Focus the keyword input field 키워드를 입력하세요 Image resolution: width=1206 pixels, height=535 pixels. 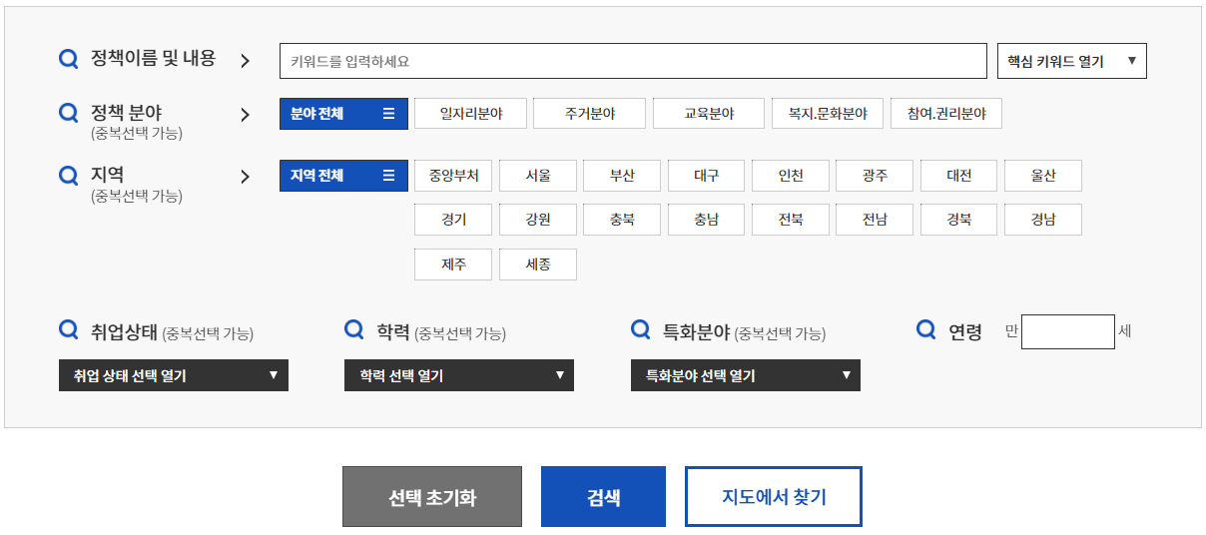pos(633,61)
